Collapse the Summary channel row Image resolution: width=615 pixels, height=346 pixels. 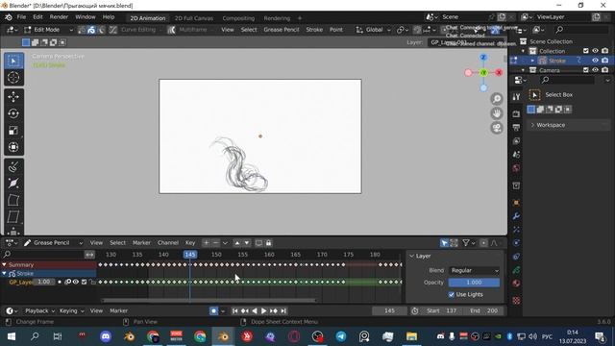[4, 265]
